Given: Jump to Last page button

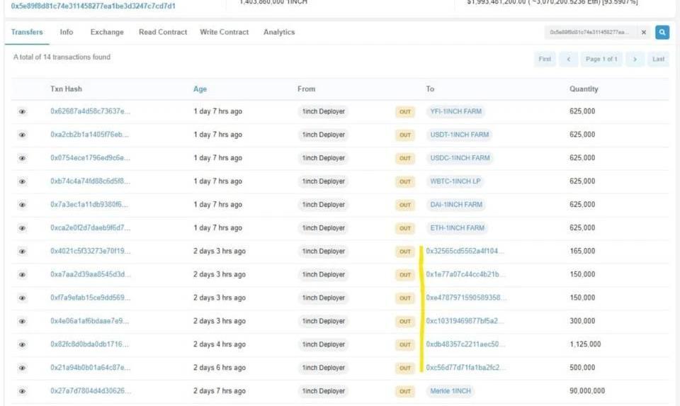Looking at the screenshot, I should (658, 59).
